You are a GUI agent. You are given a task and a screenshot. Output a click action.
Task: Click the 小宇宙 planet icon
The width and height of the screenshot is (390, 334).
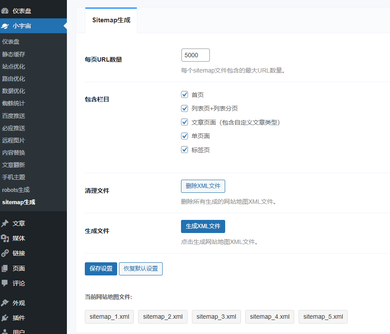[5, 26]
